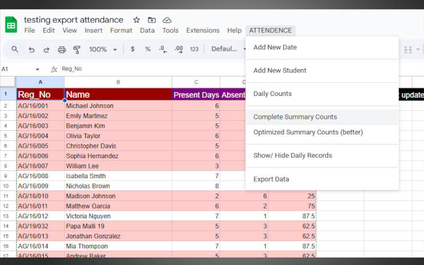Redo the last action
The image size is (424, 265).
[46, 50]
